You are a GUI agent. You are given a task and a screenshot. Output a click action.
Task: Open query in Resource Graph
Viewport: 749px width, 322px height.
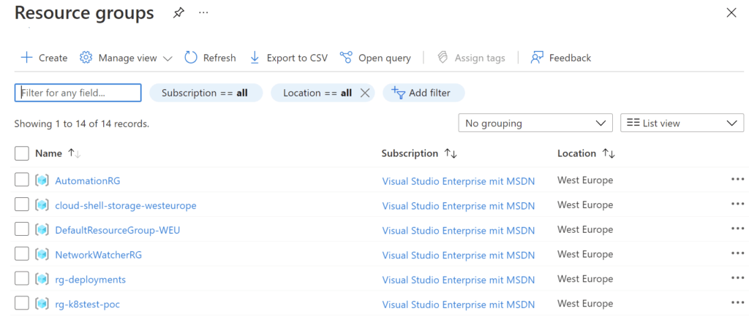pyautogui.click(x=376, y=58)
